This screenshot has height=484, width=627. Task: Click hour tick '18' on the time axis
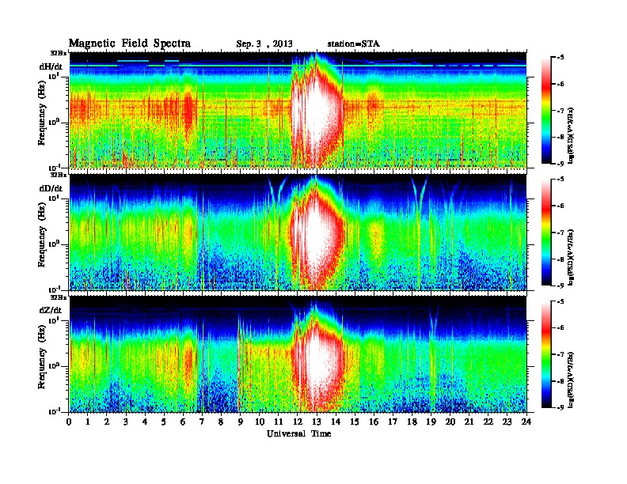(x=412, y=422)
